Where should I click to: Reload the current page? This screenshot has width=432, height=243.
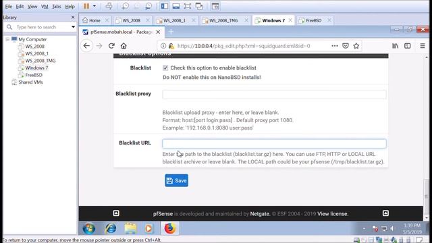111,46
